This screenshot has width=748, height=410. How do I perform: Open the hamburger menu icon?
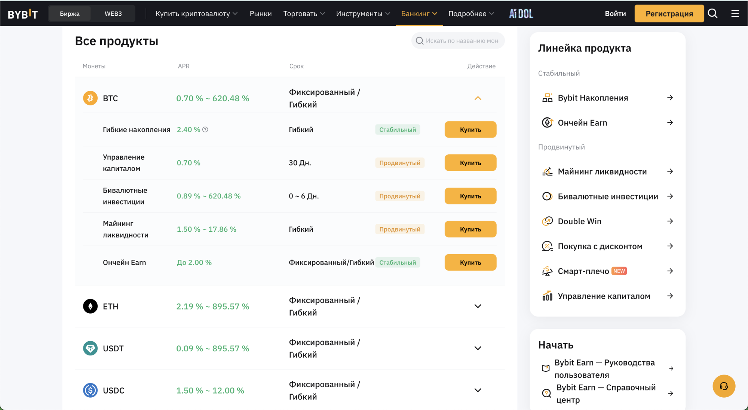(735, 13)
